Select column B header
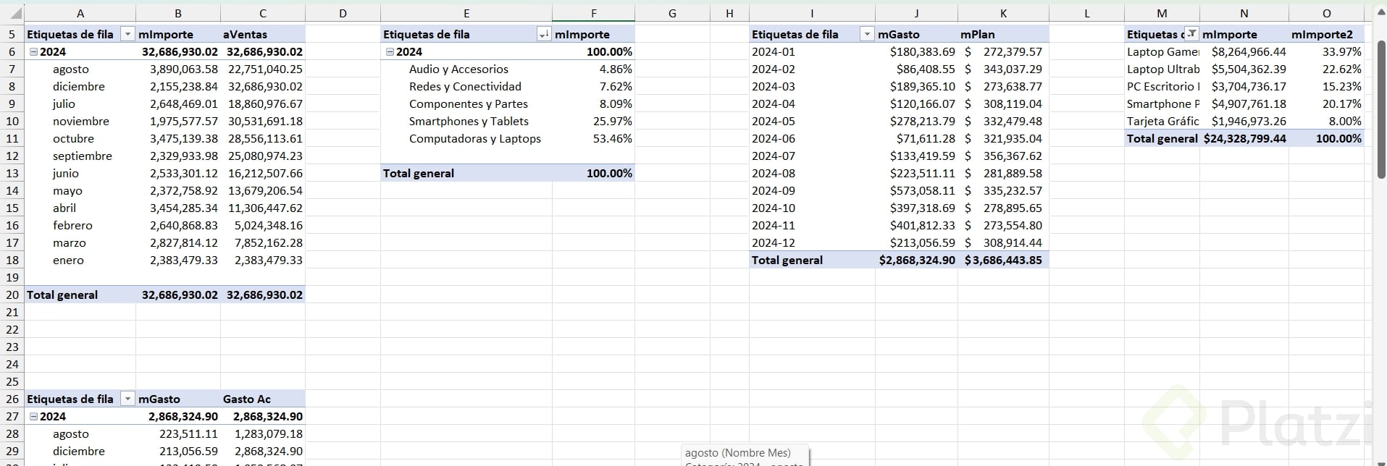This screenshot has width=1387, height=466. pos(178,14)
